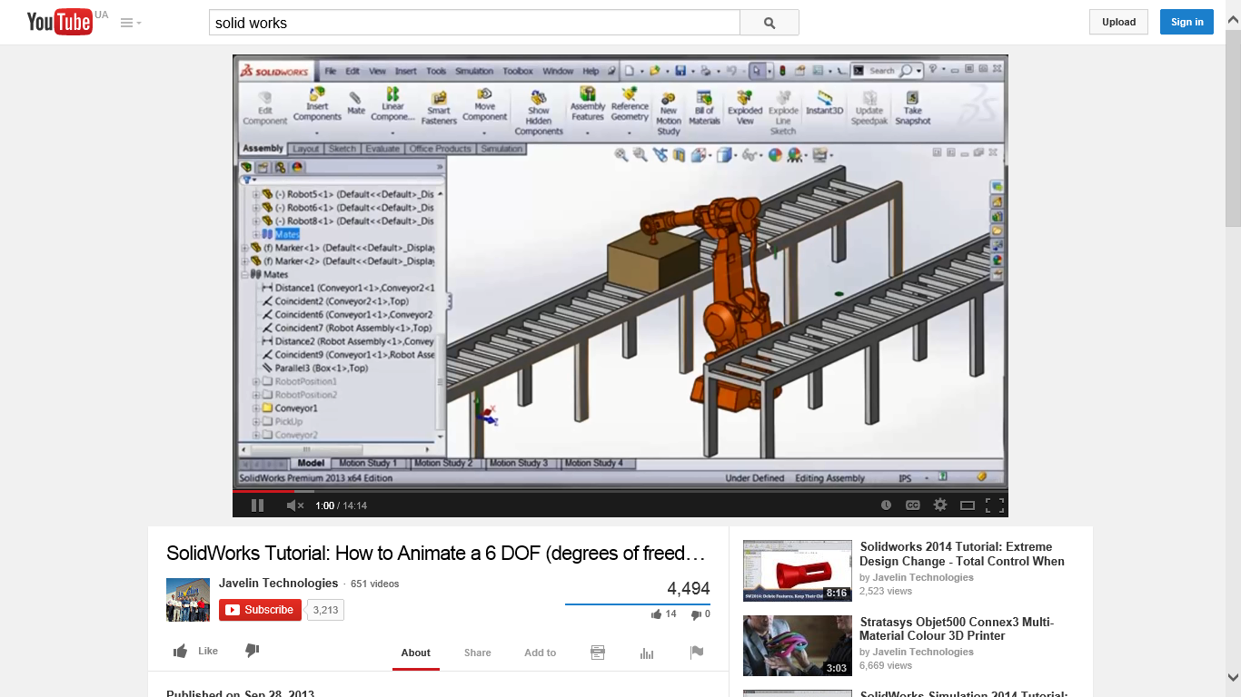Click the magnifier search button
The height and width of the screenshot is (697, 1241).
[769, 23]
